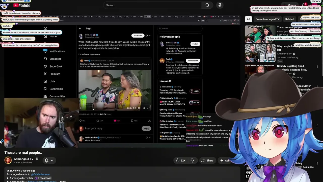The image size is (323, 182).
Task: Share the X post with share icon
Action: [149, 121]
